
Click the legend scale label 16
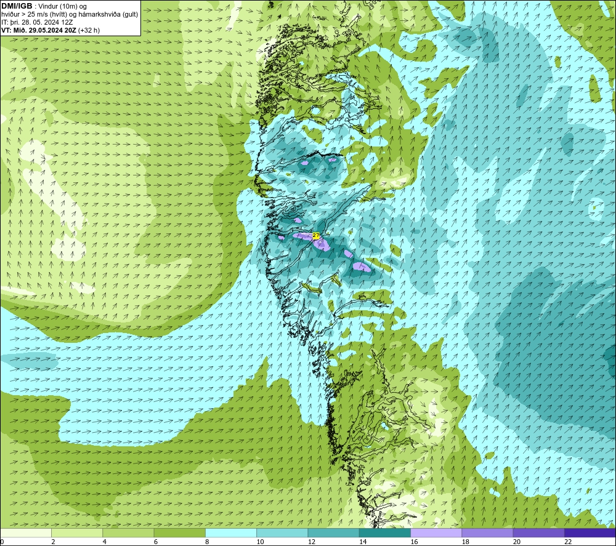click(414, 542)
